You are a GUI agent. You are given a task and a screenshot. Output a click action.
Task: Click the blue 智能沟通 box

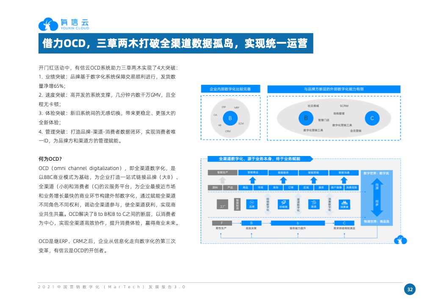coord(344,172)
